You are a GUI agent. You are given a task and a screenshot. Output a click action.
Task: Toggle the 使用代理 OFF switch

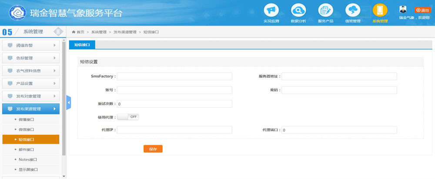click(x=128, y=117)
